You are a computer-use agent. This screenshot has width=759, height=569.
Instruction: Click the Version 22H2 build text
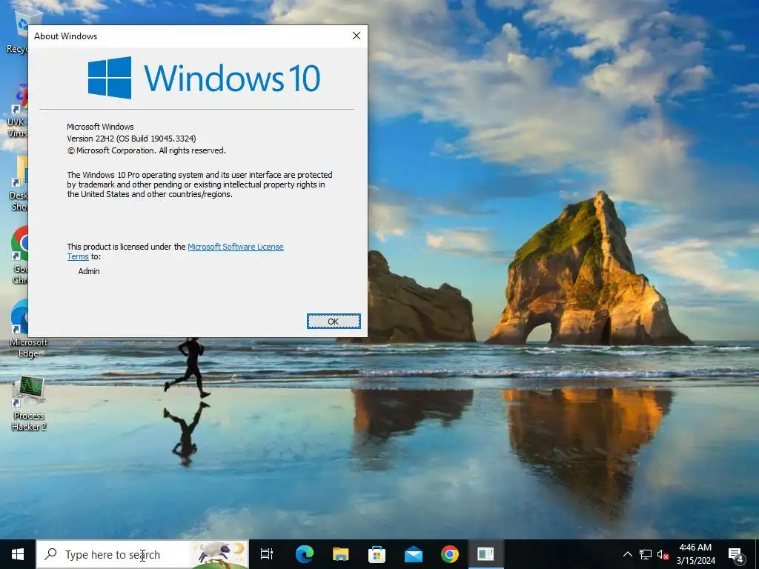click(131, 139)
